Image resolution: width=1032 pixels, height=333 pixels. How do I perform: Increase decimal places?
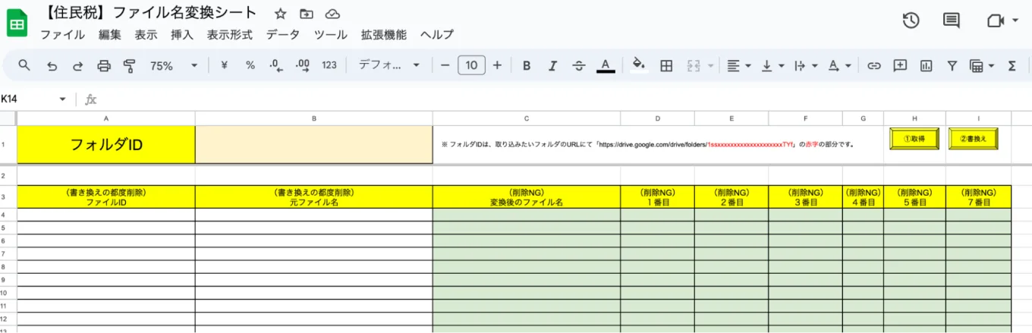pyautogui.click(x=302, y=66)
